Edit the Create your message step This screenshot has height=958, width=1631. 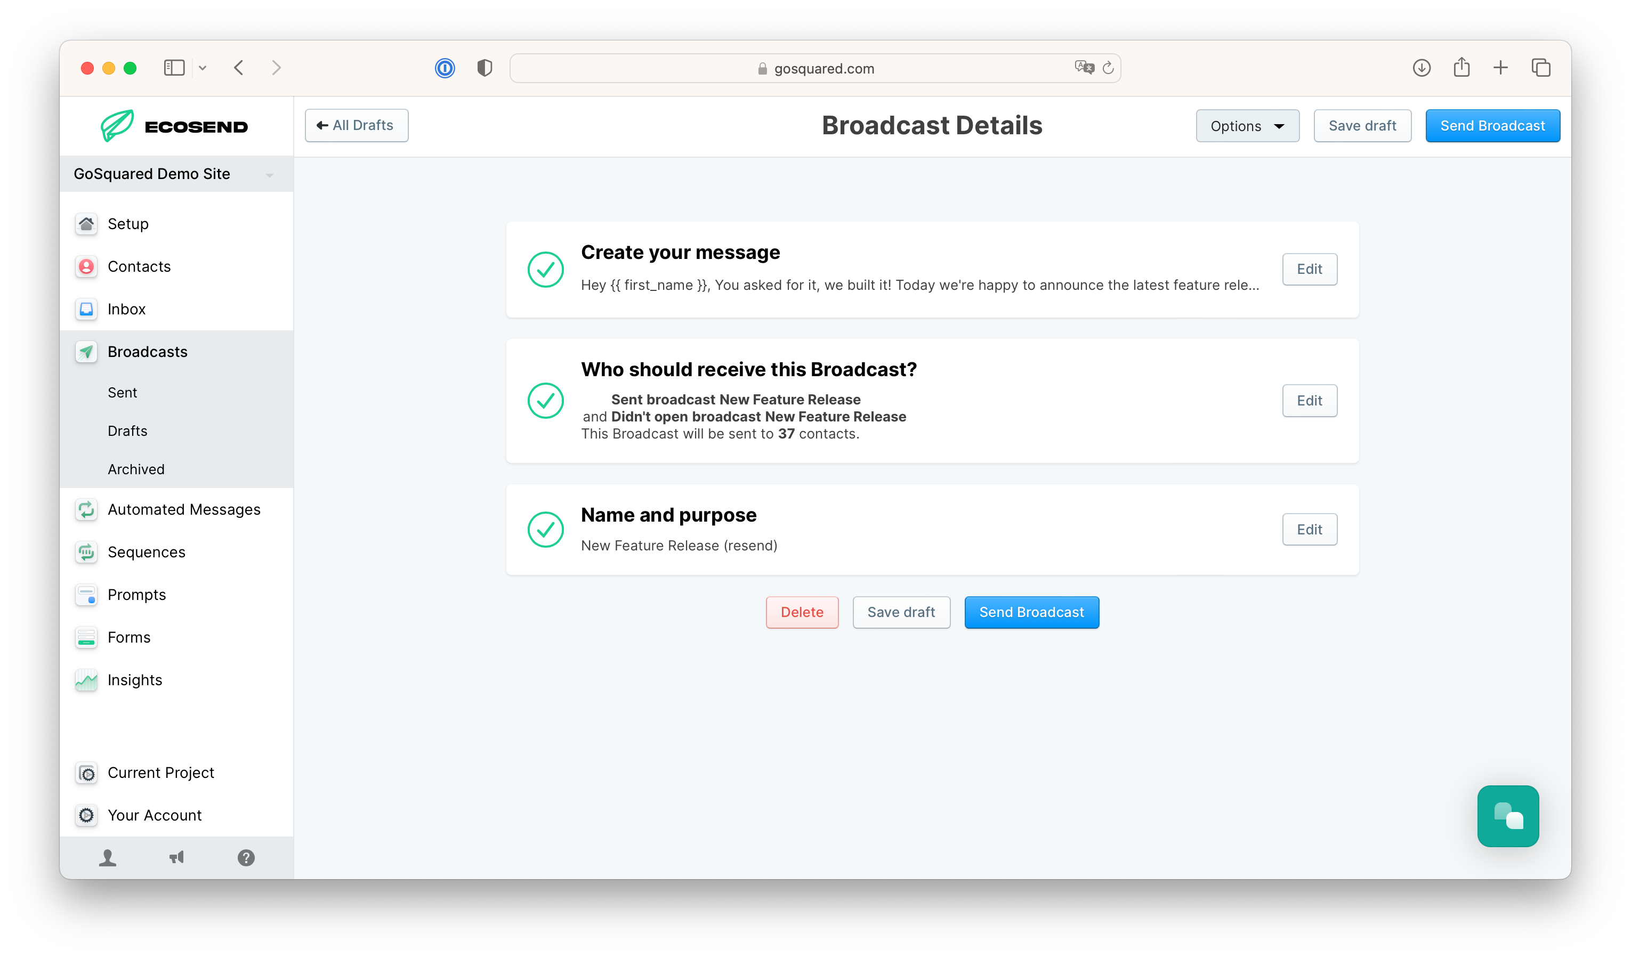(x=1309, y=269)
